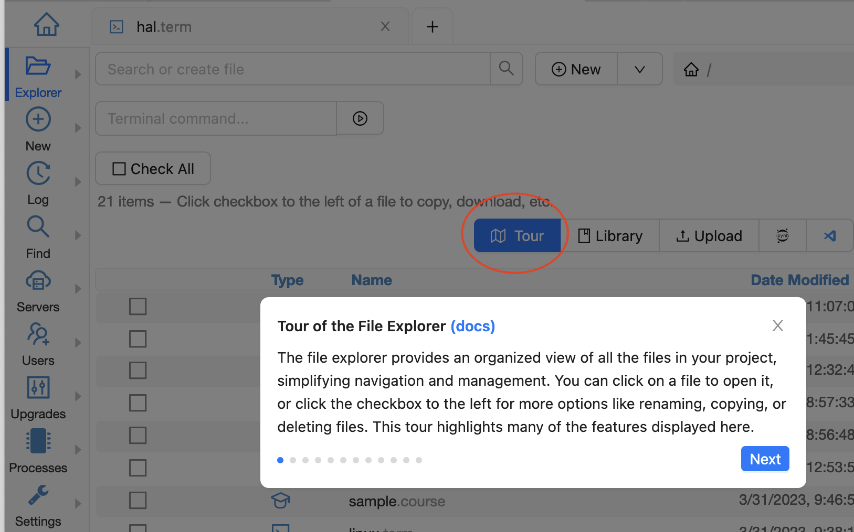Open dropdown arrow next to New

pyautogui.click(x=639, y=69)
